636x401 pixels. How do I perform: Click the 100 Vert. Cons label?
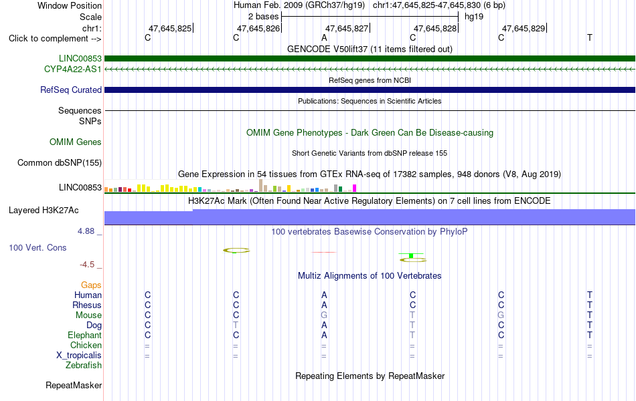37,247
